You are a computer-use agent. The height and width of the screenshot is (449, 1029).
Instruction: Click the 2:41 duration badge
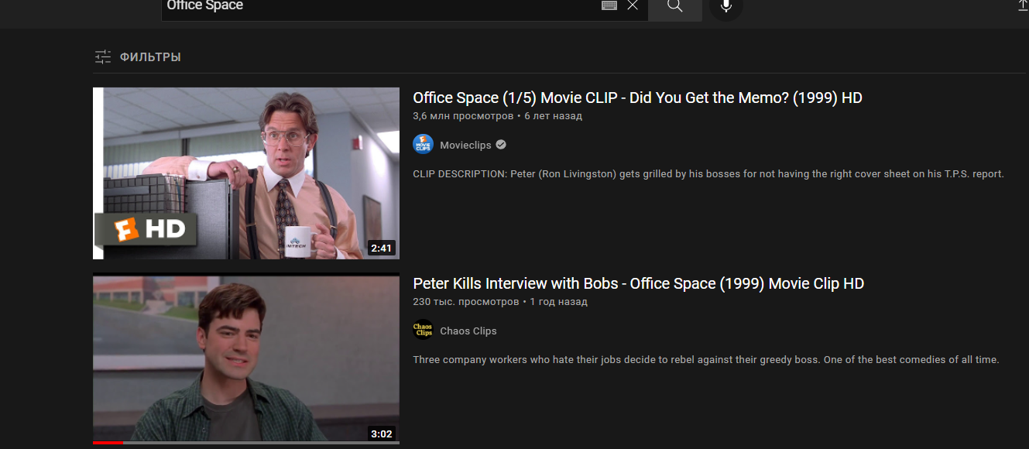(x=382, y=248)
